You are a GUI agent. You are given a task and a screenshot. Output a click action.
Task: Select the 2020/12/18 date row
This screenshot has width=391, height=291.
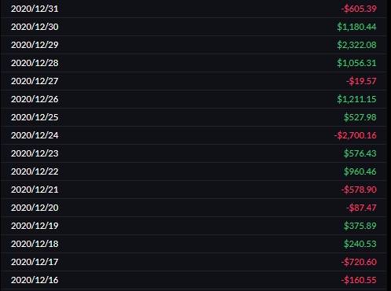click(x=194, y=244)
